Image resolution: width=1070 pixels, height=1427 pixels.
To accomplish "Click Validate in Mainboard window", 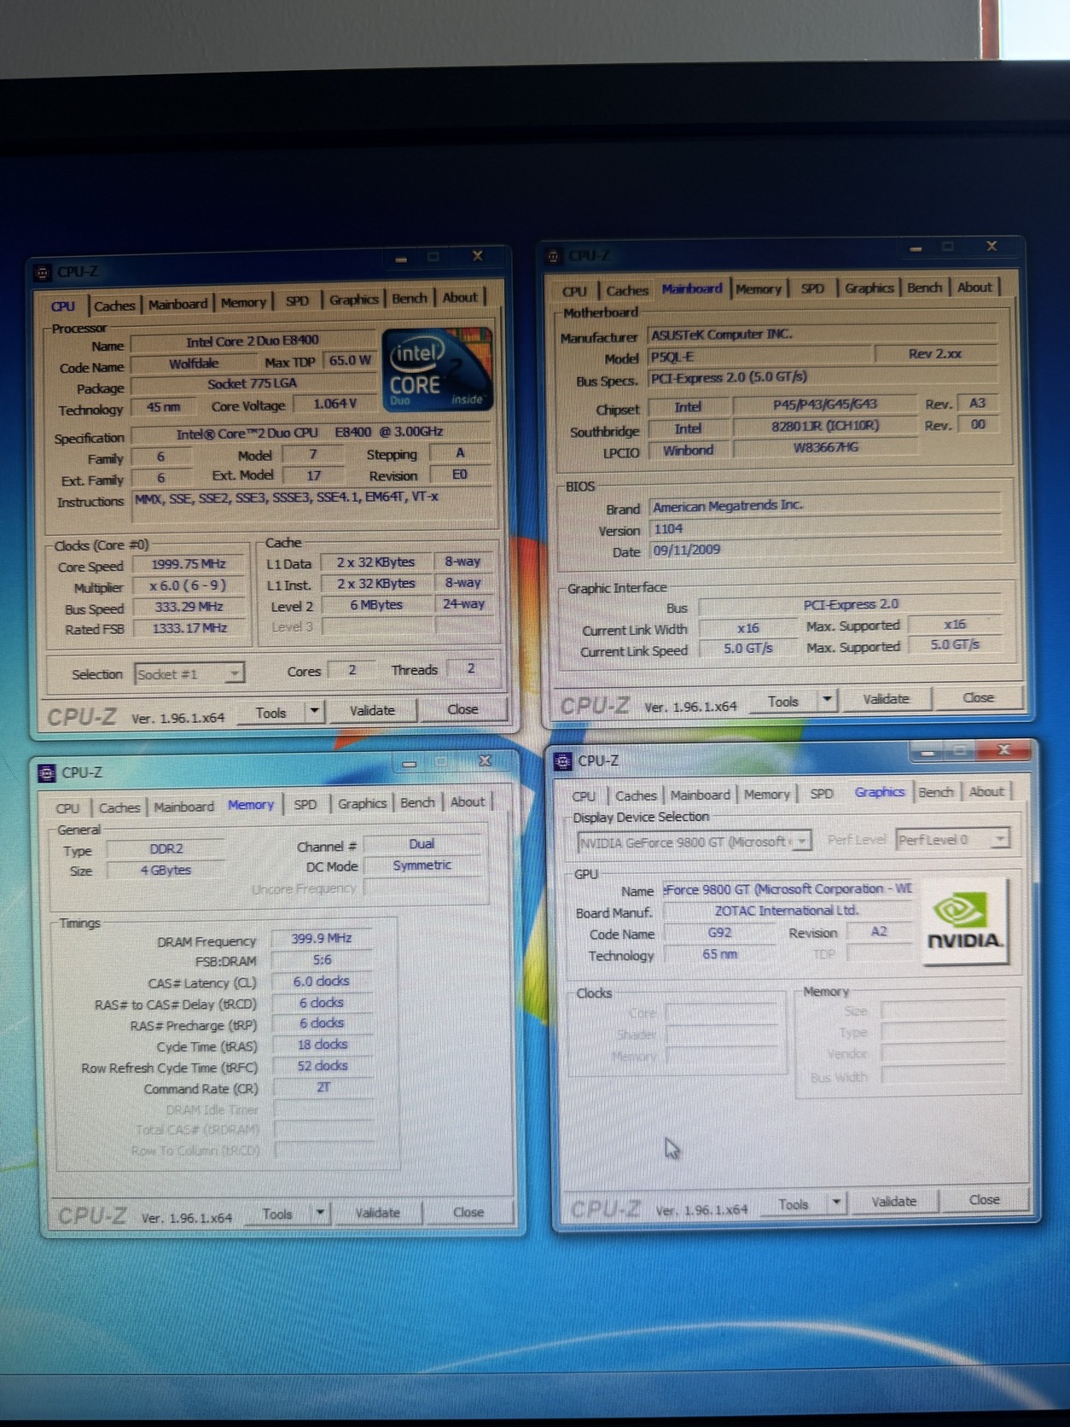I will click(886, 699).
